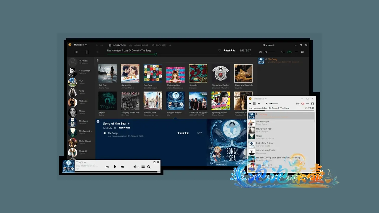The image size is (379, 213).
Task: Select Path of the Eclipse track
Action: click(281, 144)
